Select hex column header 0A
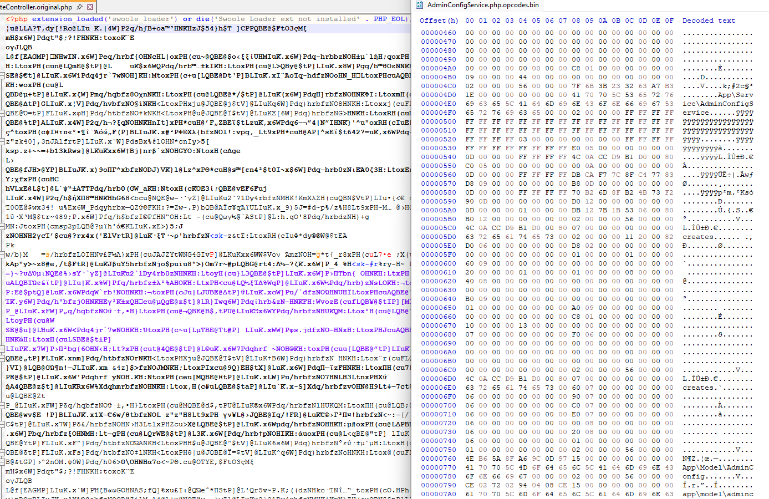The width and height of the screenshot is (769, 499). [x=603, y=21]
